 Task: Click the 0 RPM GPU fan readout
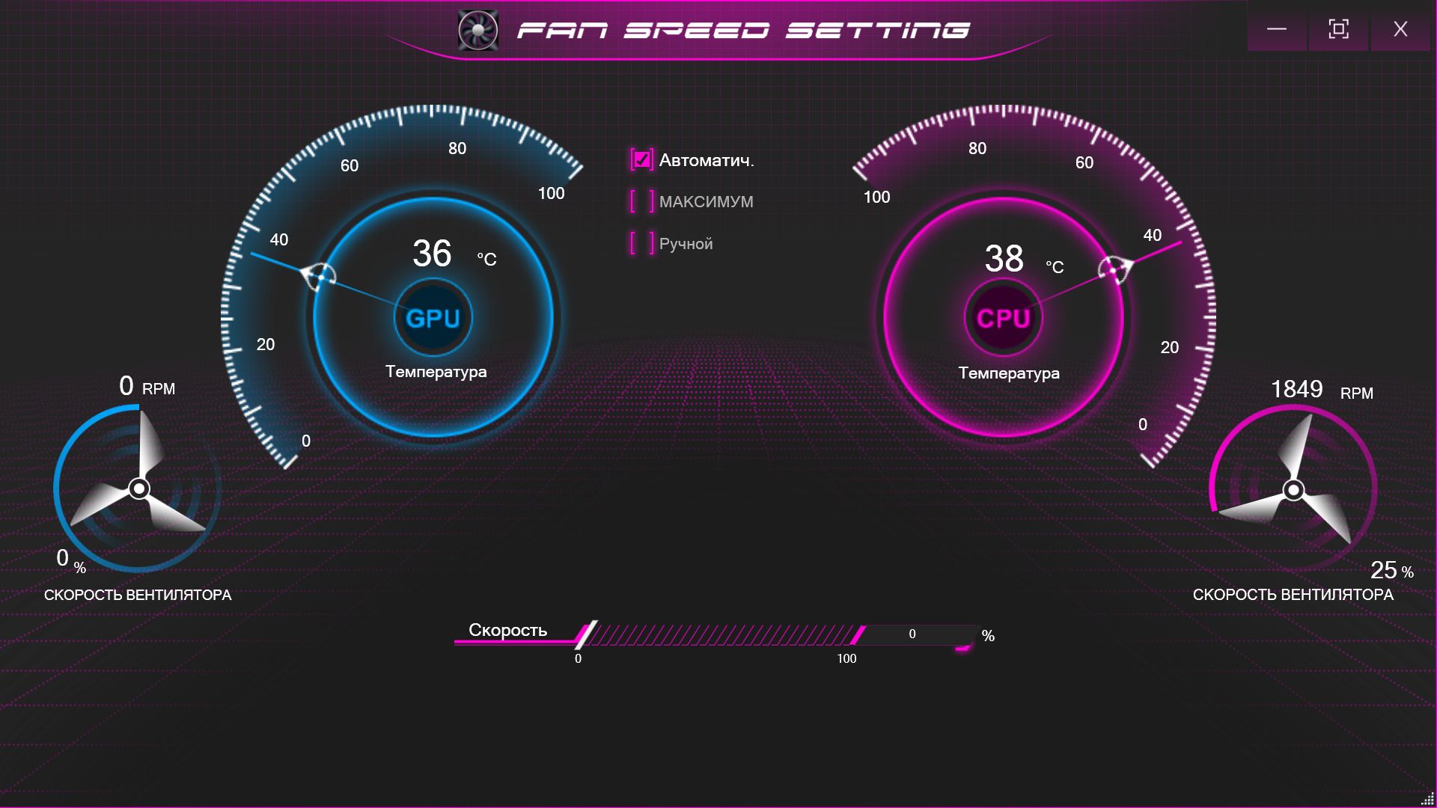147,387
